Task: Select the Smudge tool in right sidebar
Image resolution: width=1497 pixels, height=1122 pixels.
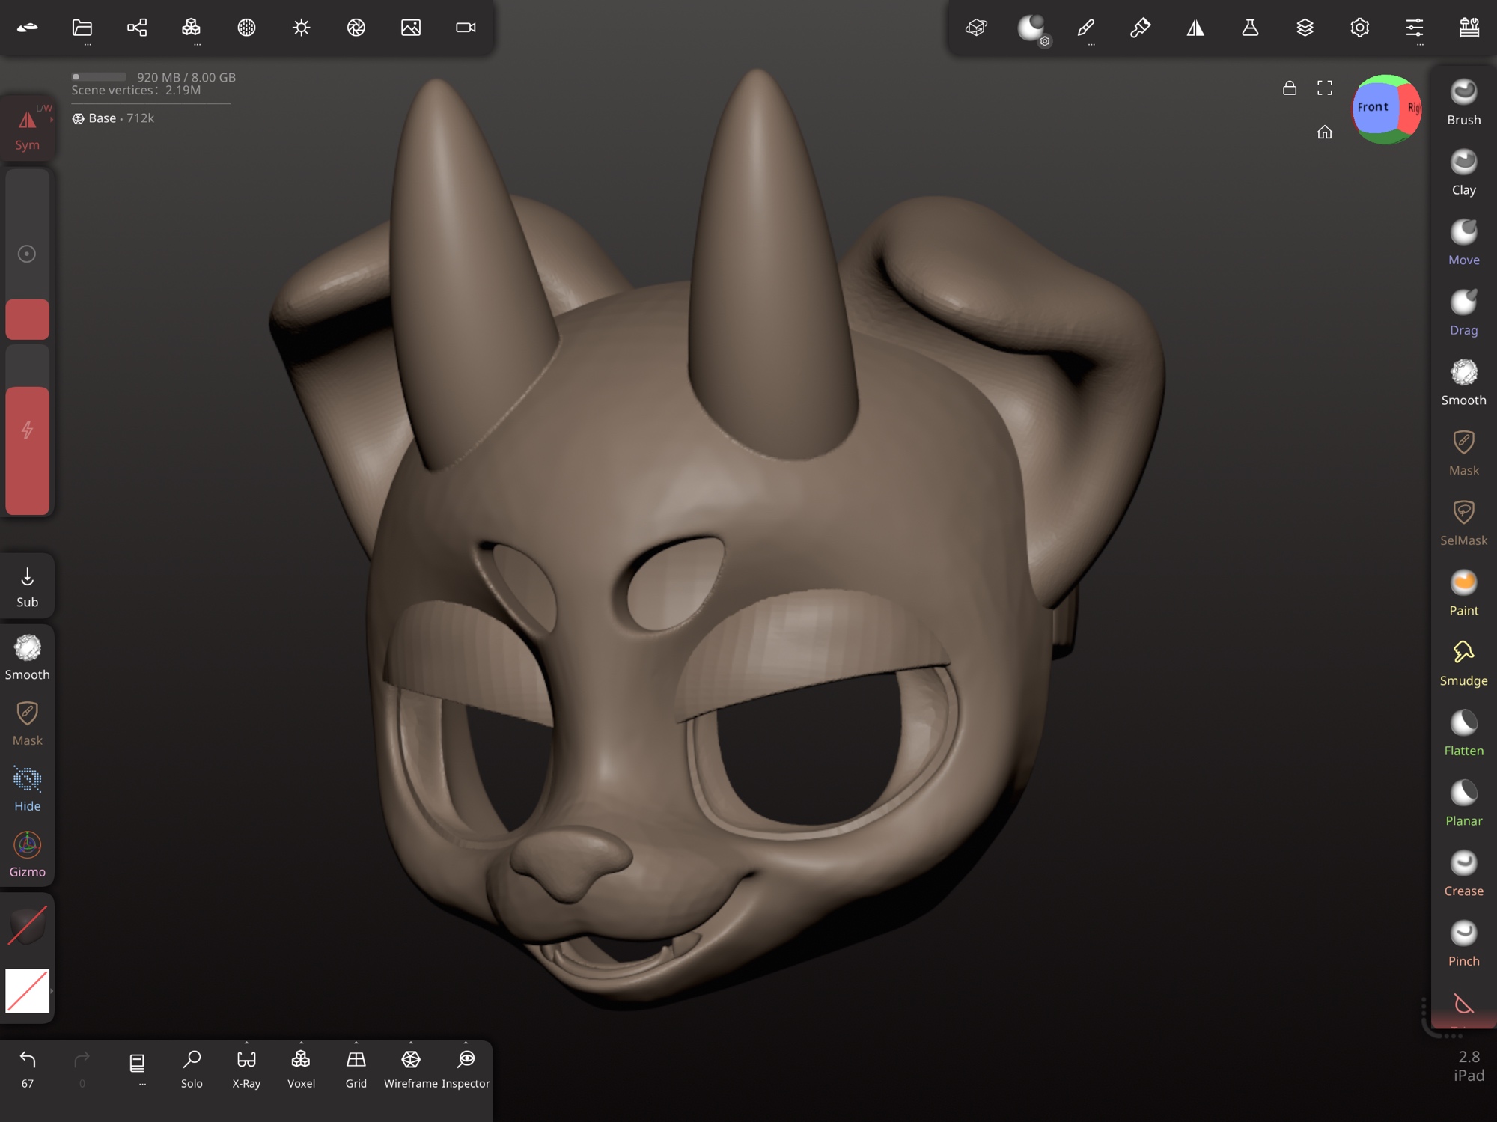Action: coord(1463,662)
